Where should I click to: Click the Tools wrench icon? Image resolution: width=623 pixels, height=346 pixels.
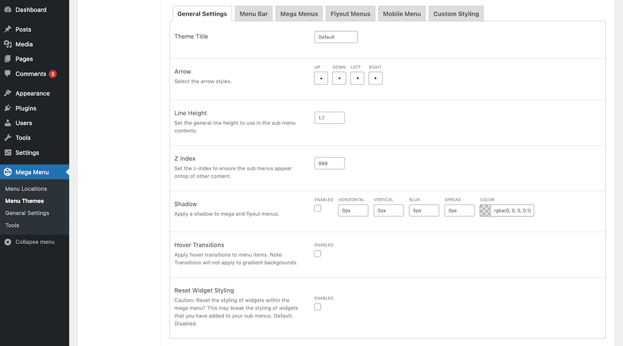point(7,138)
